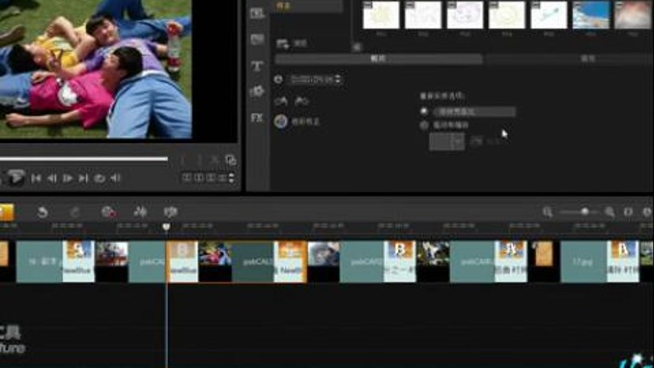Click the Redo icon above the timeline

(x=75, y=212)
